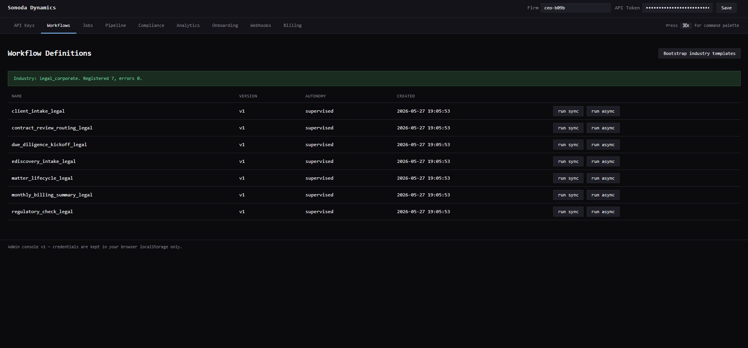
Task: Click the CREATED column header
Action: pyautogui.click(x=406, y=96)
